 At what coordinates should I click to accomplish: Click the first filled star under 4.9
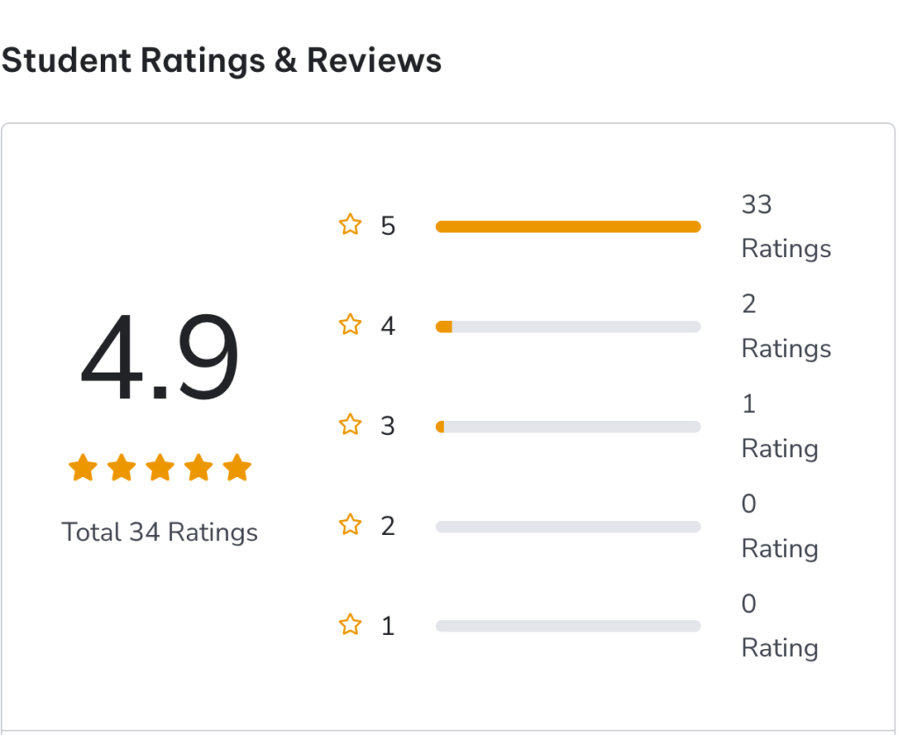click(x=83, y=467)
